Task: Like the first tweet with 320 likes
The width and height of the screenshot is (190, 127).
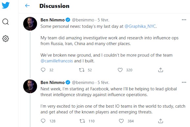Action: (120, 70)
